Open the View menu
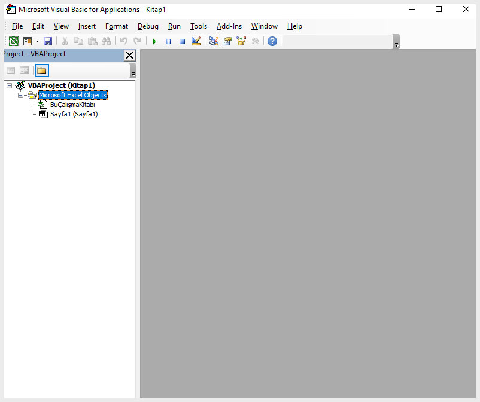Image resolution: width=480 pixels, height=402 pixels. pos(61,26)
